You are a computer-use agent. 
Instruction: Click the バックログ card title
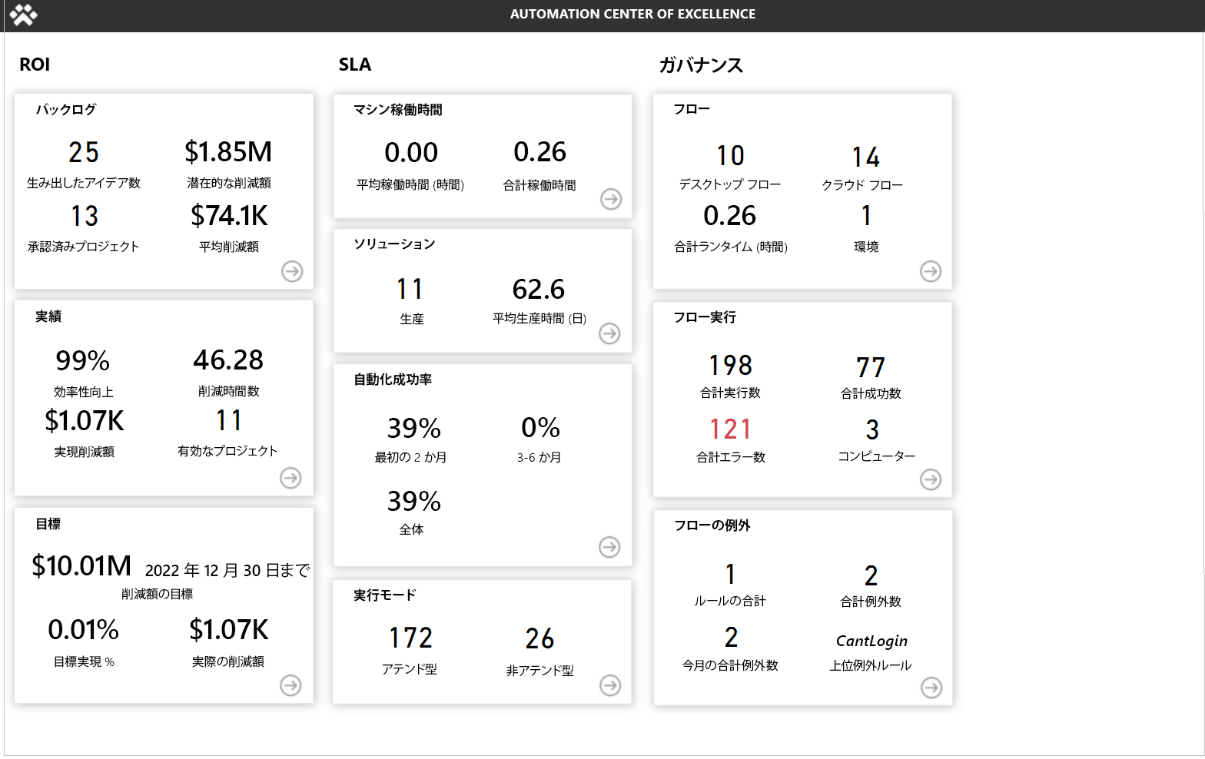[66, 109]
